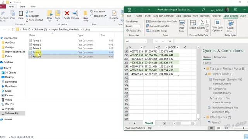Open Excel Insert tab
This screenshot has width=248, height=139.
[x=147, y=16]
